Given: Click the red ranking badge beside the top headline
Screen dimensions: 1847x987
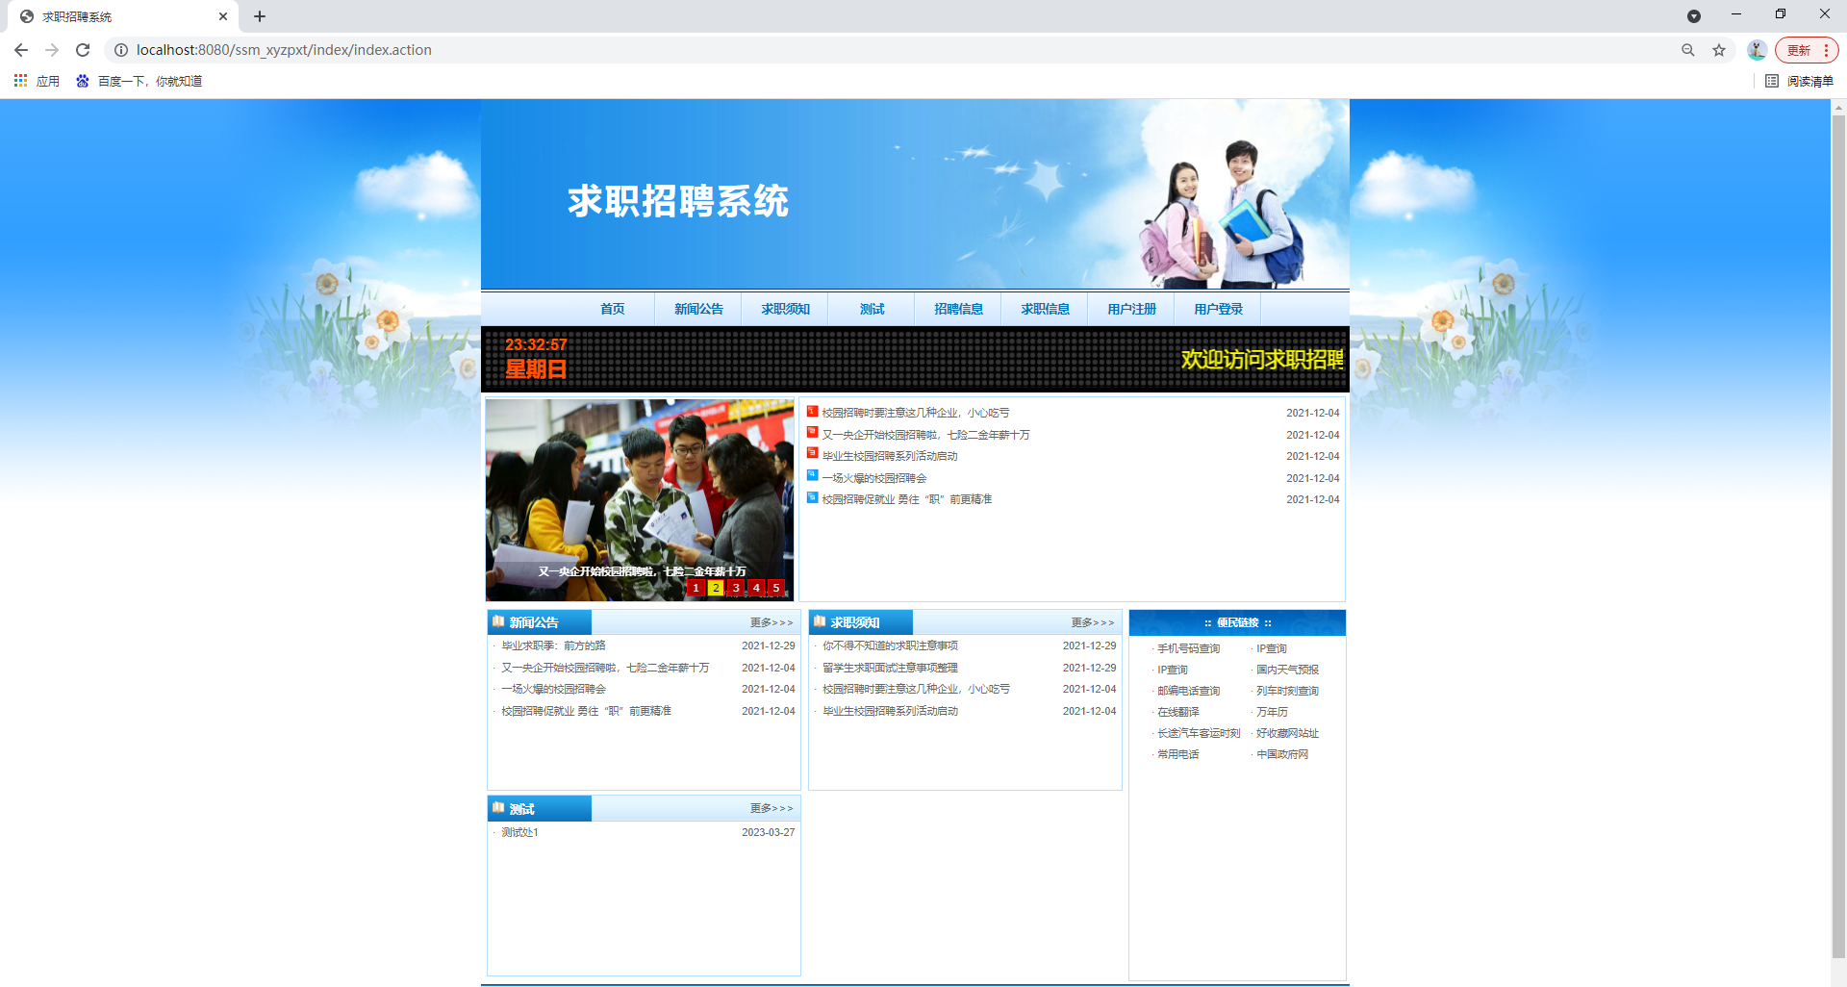Looking at the screenshot, I should point(811,412).
